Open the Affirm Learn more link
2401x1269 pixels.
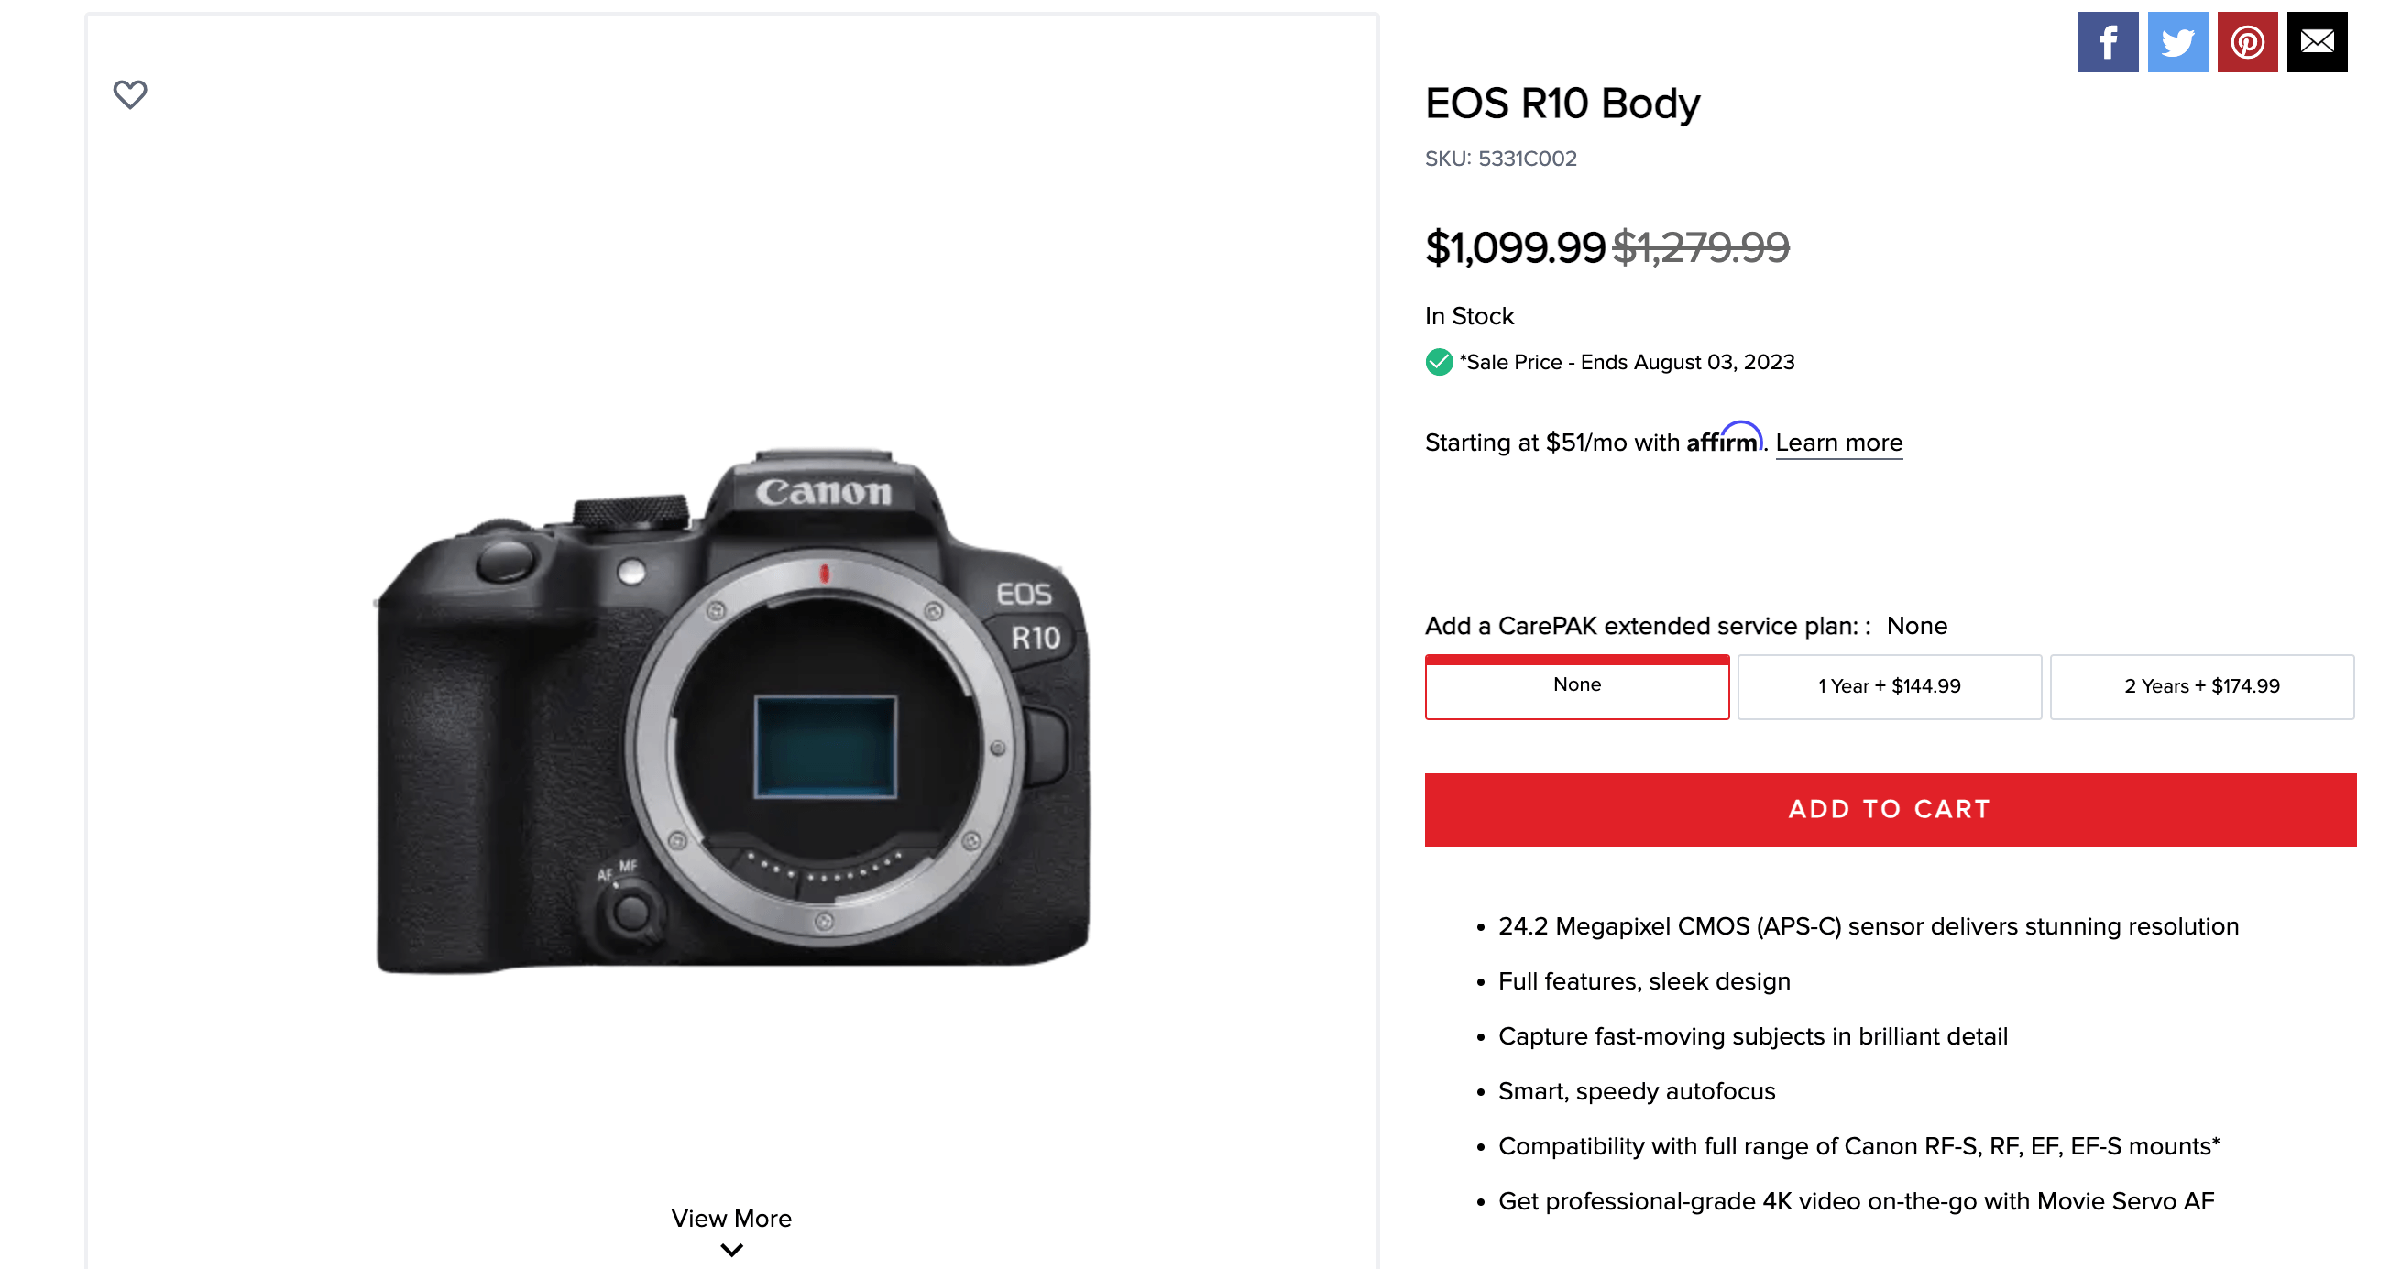click(x=1838, y=443)
